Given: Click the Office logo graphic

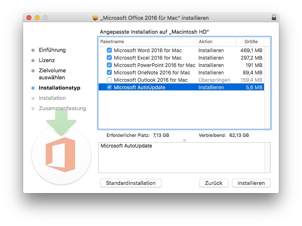Looking at the screenshot, I should (60, 155).
